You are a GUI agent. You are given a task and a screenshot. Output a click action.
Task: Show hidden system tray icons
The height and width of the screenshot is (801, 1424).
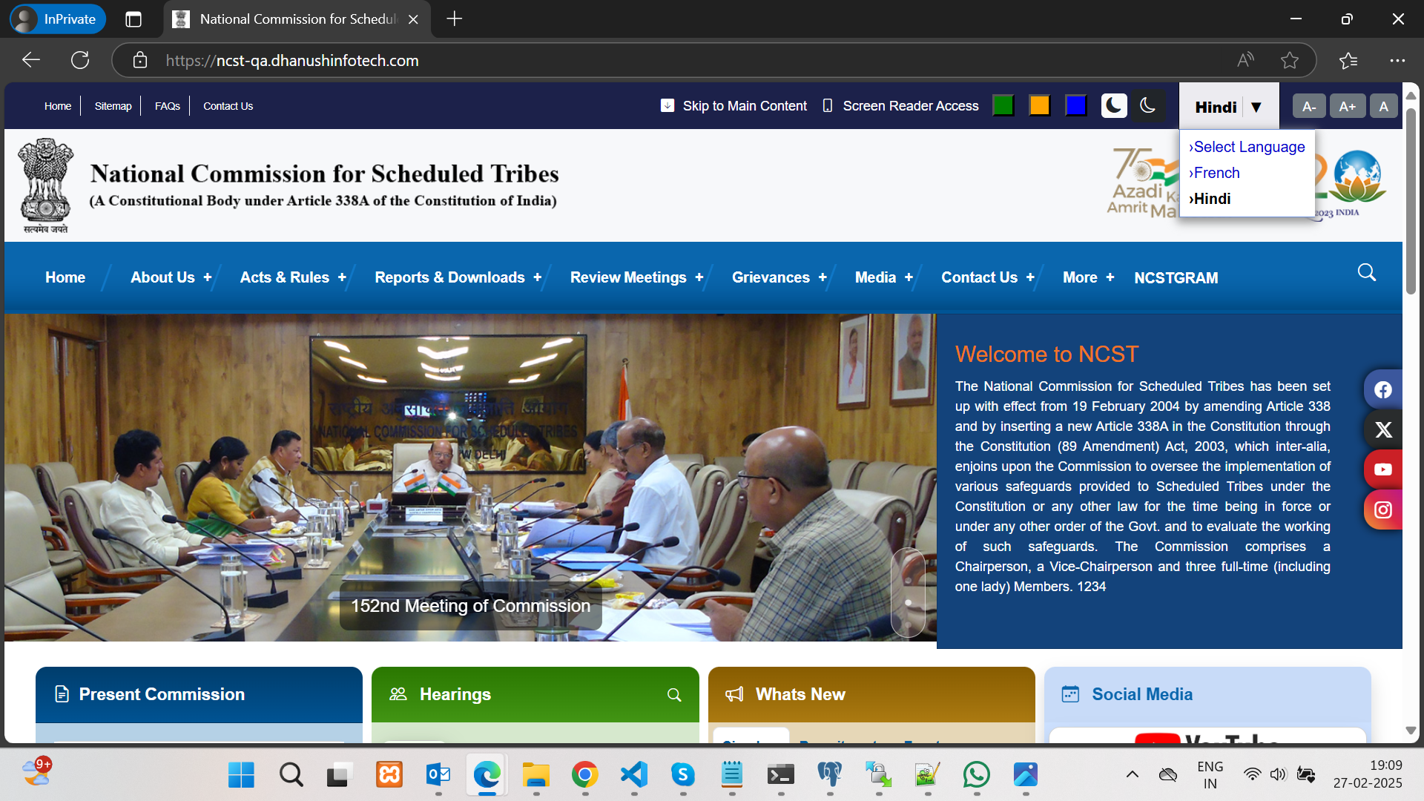click(x=1133, y=775)
